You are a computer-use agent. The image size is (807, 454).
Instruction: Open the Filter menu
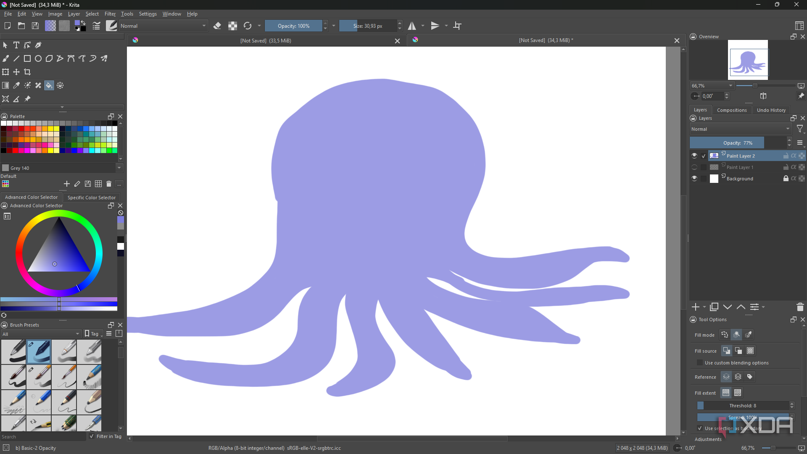[110, 14]
